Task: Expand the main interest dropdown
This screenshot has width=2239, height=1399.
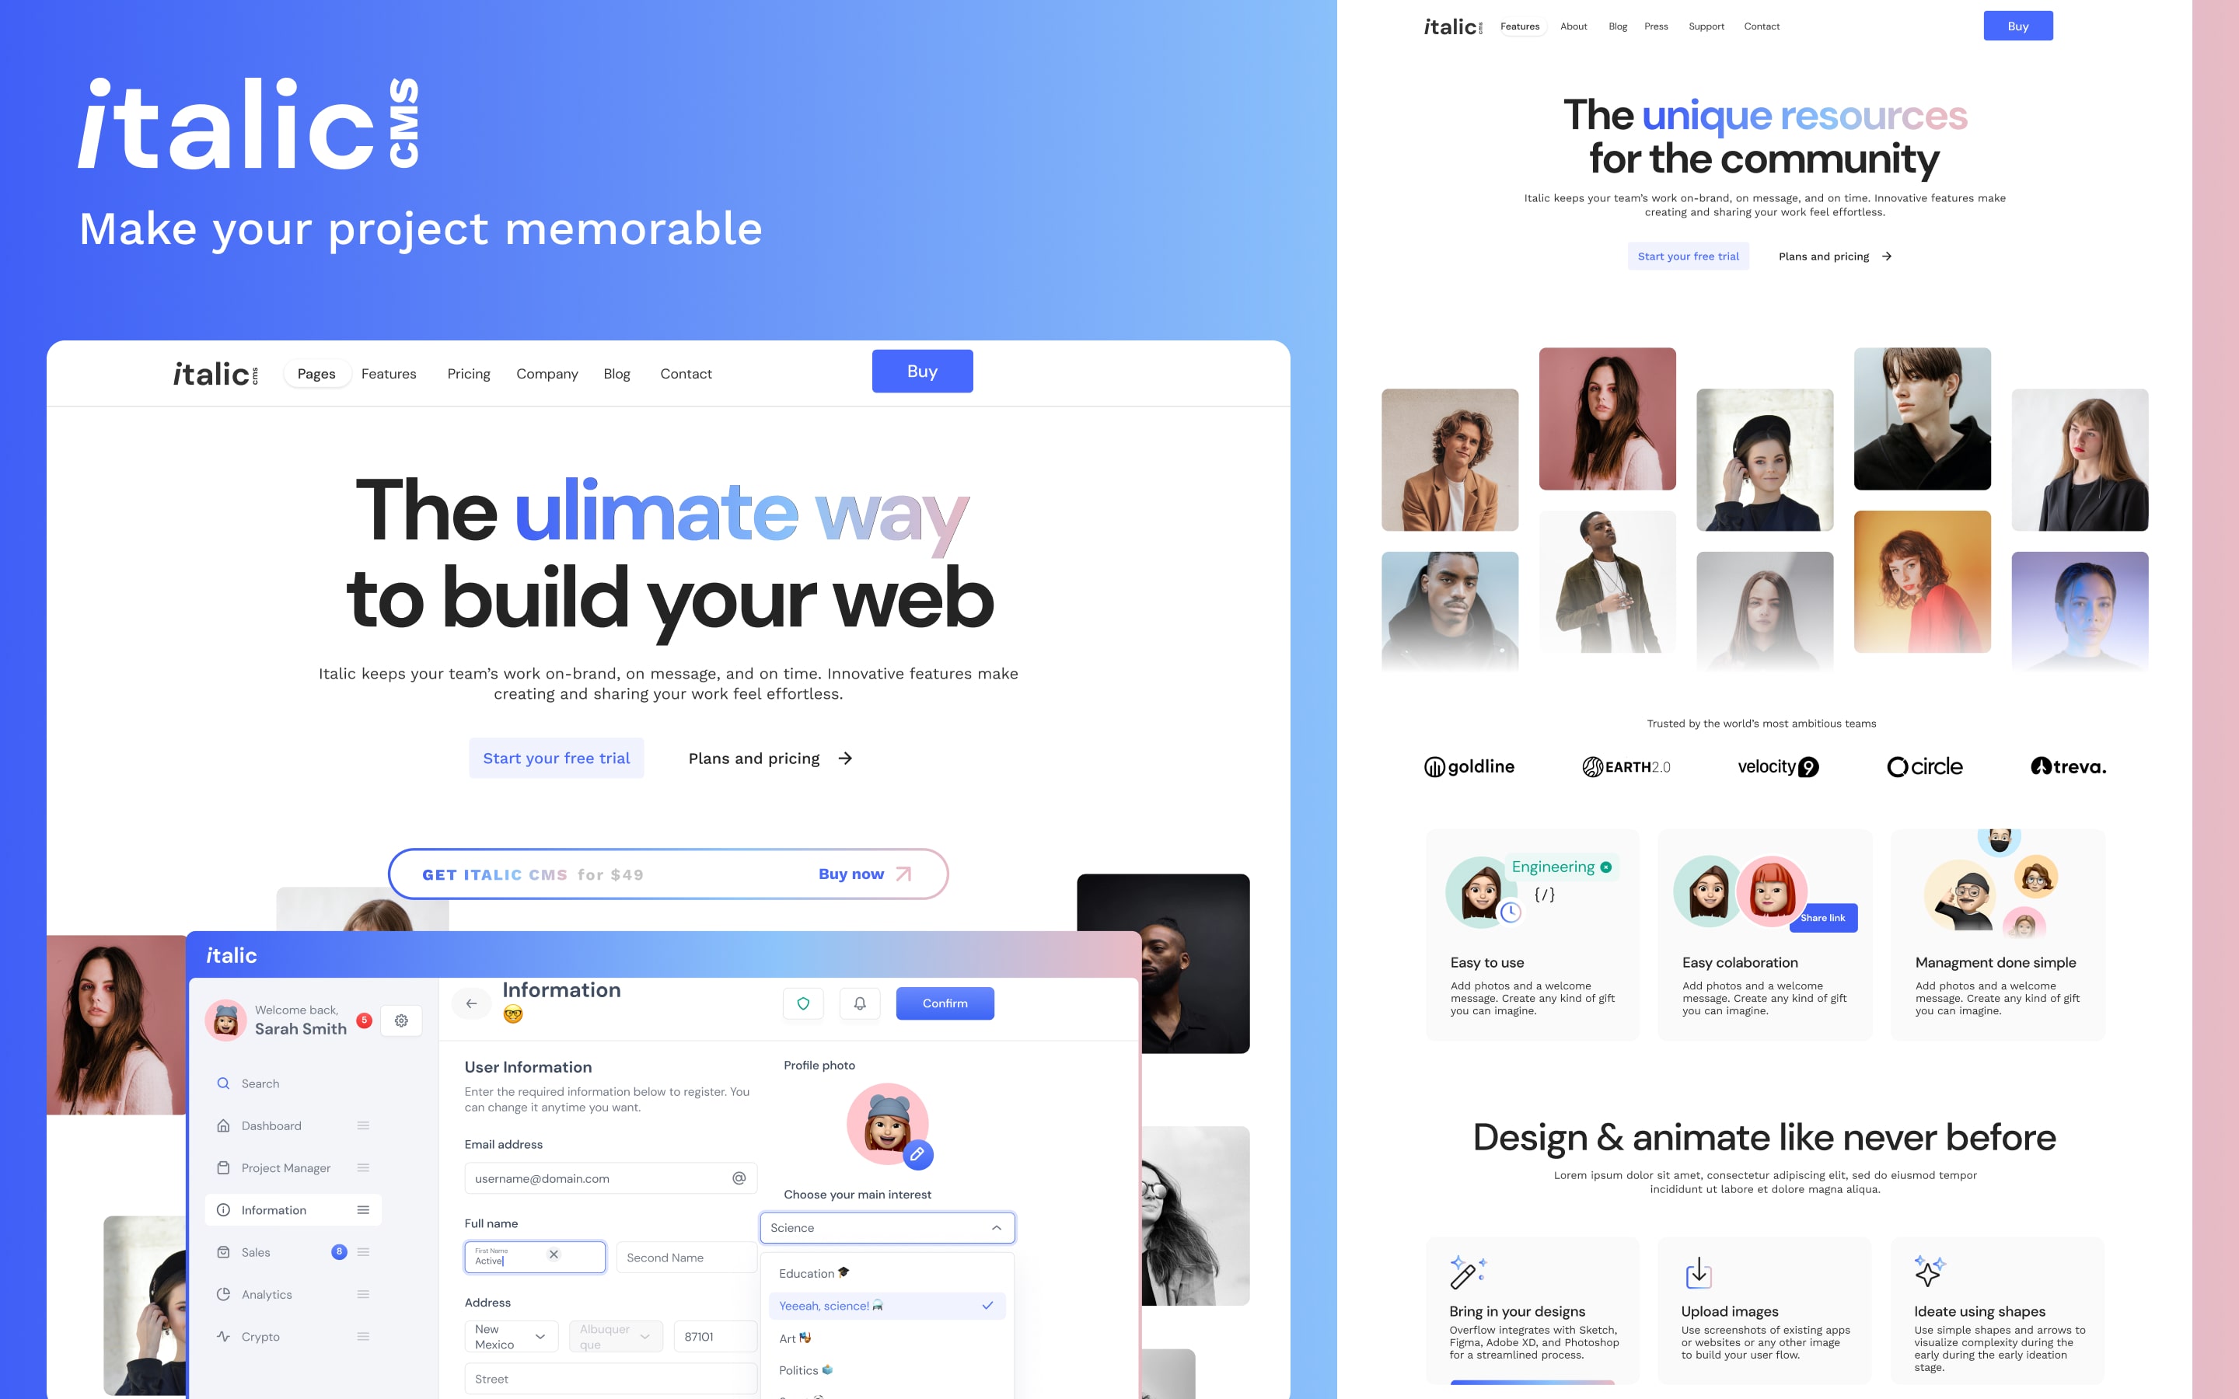Action: coord(996,1228)
